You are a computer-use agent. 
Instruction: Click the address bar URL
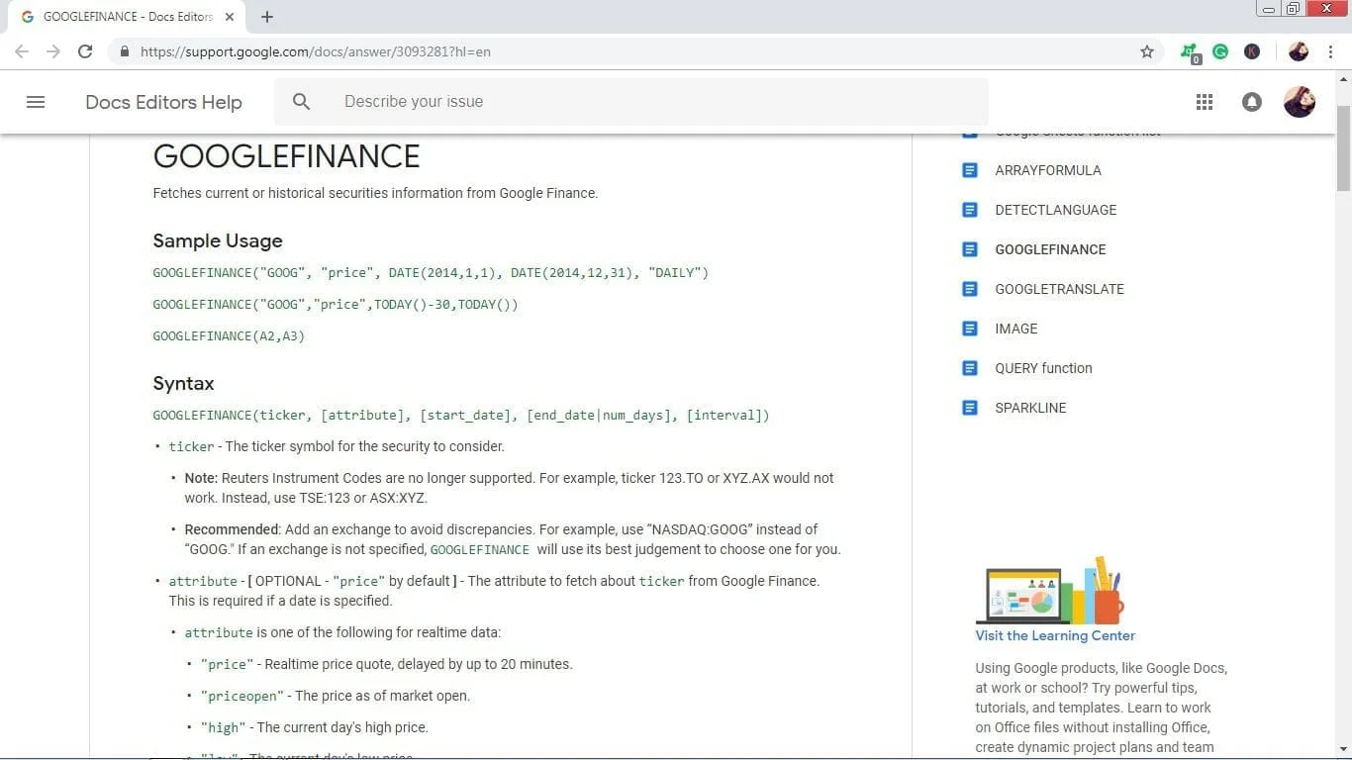coord(316,51)
